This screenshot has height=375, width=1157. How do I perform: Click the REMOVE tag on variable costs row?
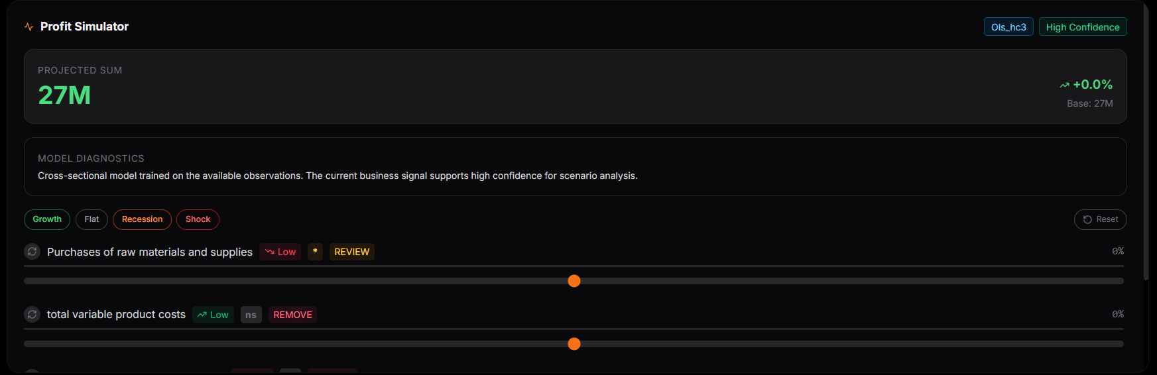coord(292,315)
